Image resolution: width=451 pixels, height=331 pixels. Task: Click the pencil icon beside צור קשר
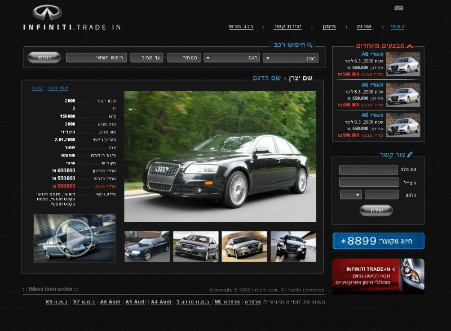pyautogui.click(x=410, y=154)
